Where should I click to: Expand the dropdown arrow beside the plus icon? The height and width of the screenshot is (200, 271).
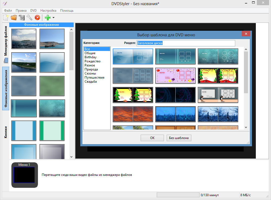click(53, 18)
